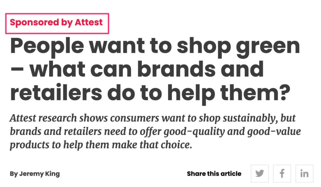Click the 'Share this article' label
Image resolution: width=321 pixels, height=187 pixels.
pos(214,174)
